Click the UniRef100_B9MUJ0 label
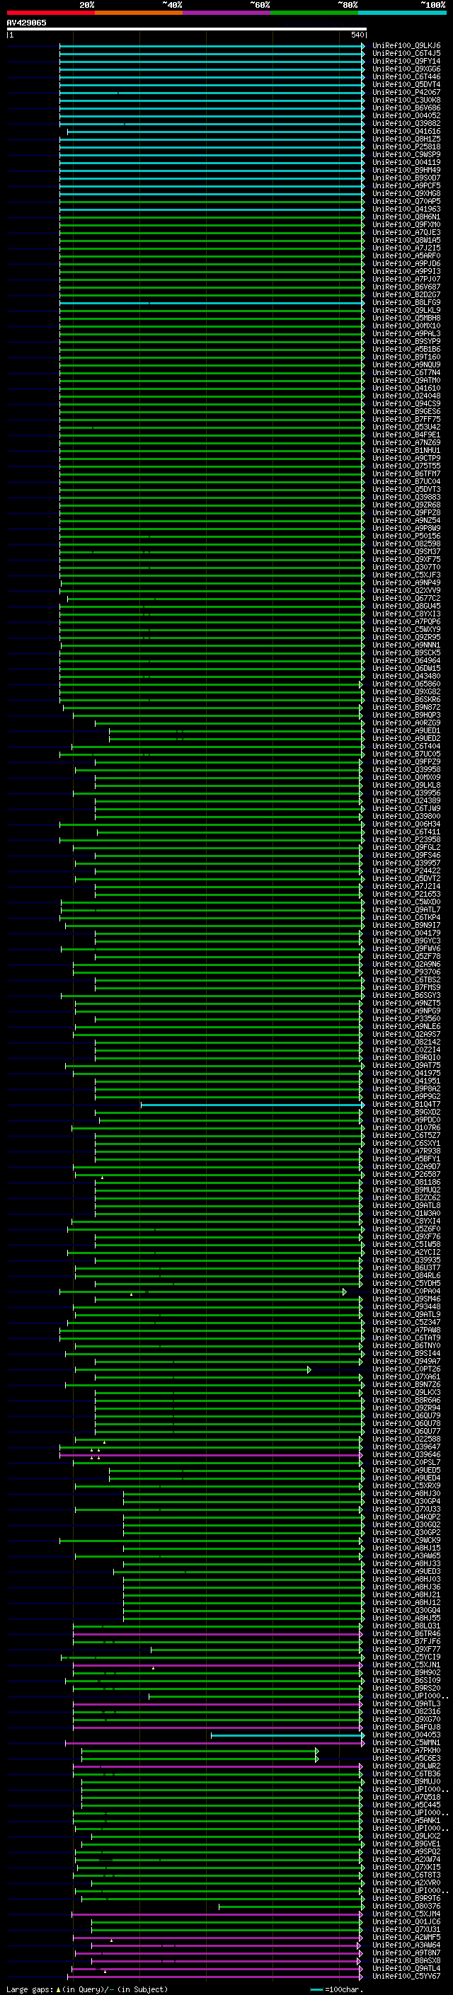Image resolution: width=453 pixels, height=1995 pixels. [406, 1781]
